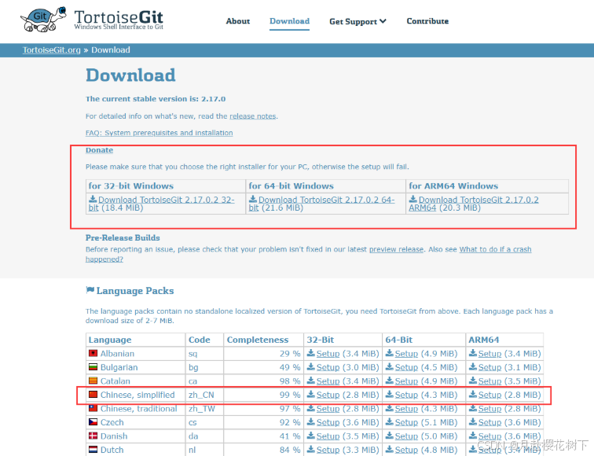
Task: Select the 99 % completeness cell
Action: (x=264, y=395)
